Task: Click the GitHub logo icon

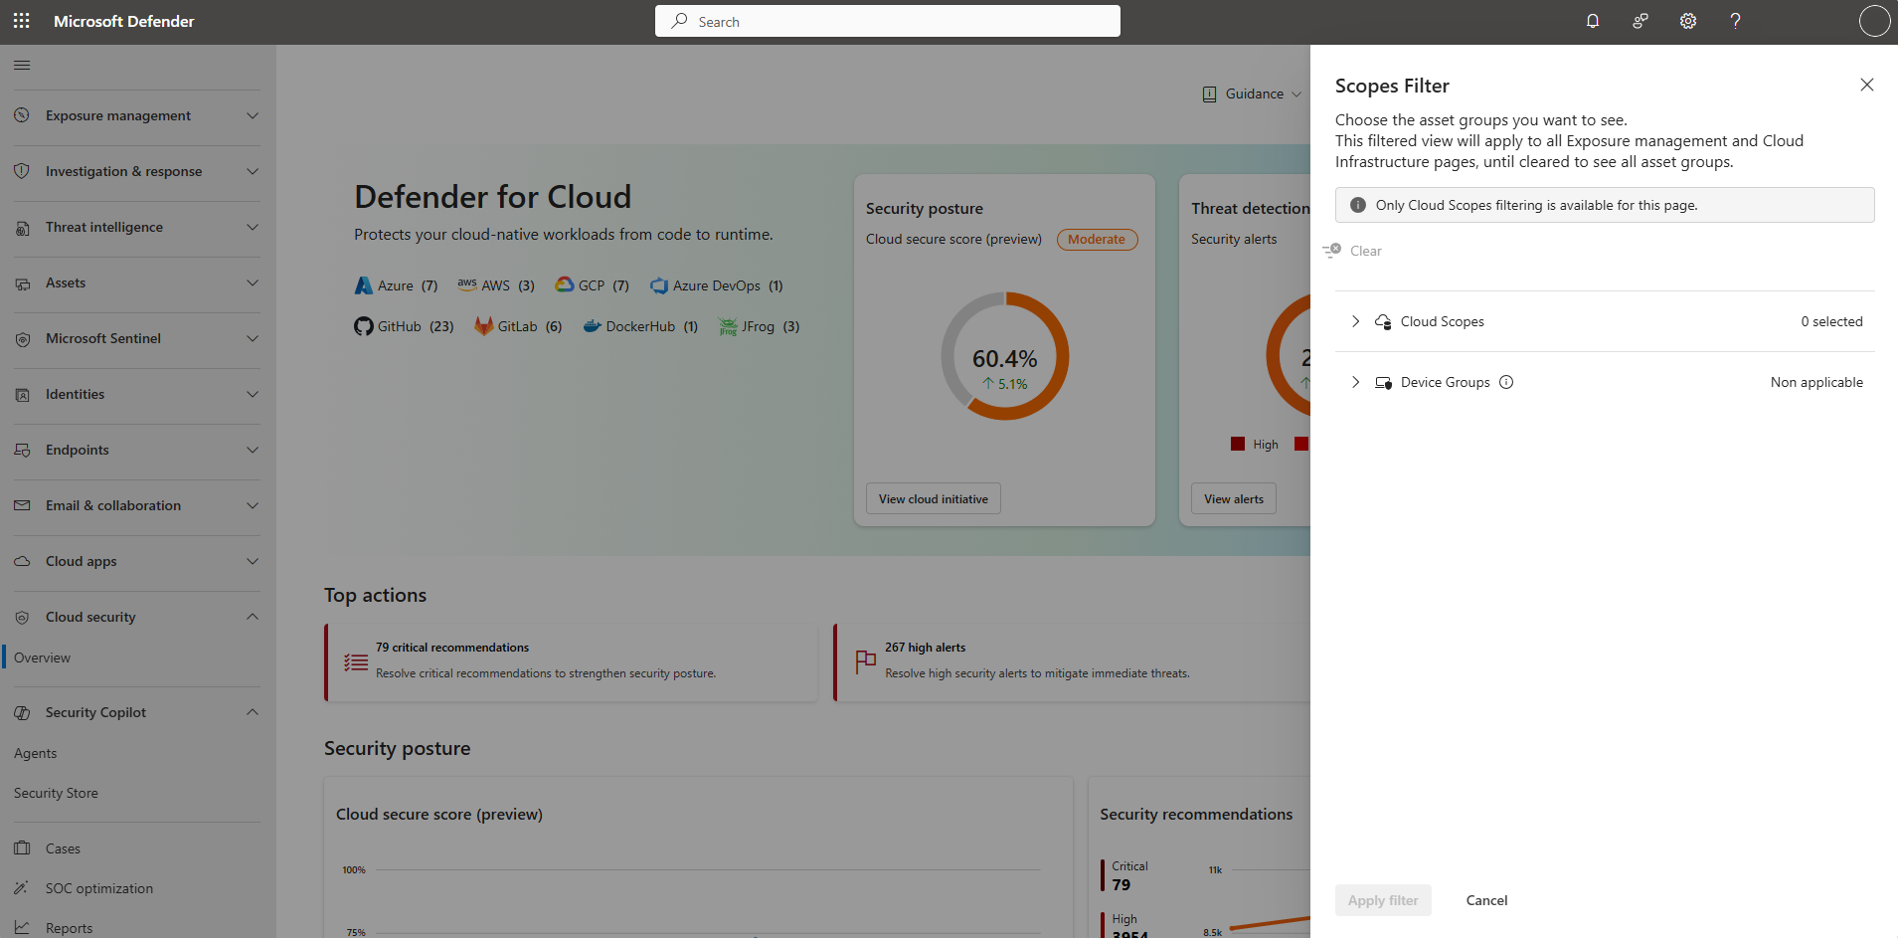Action: coord(364,326)
